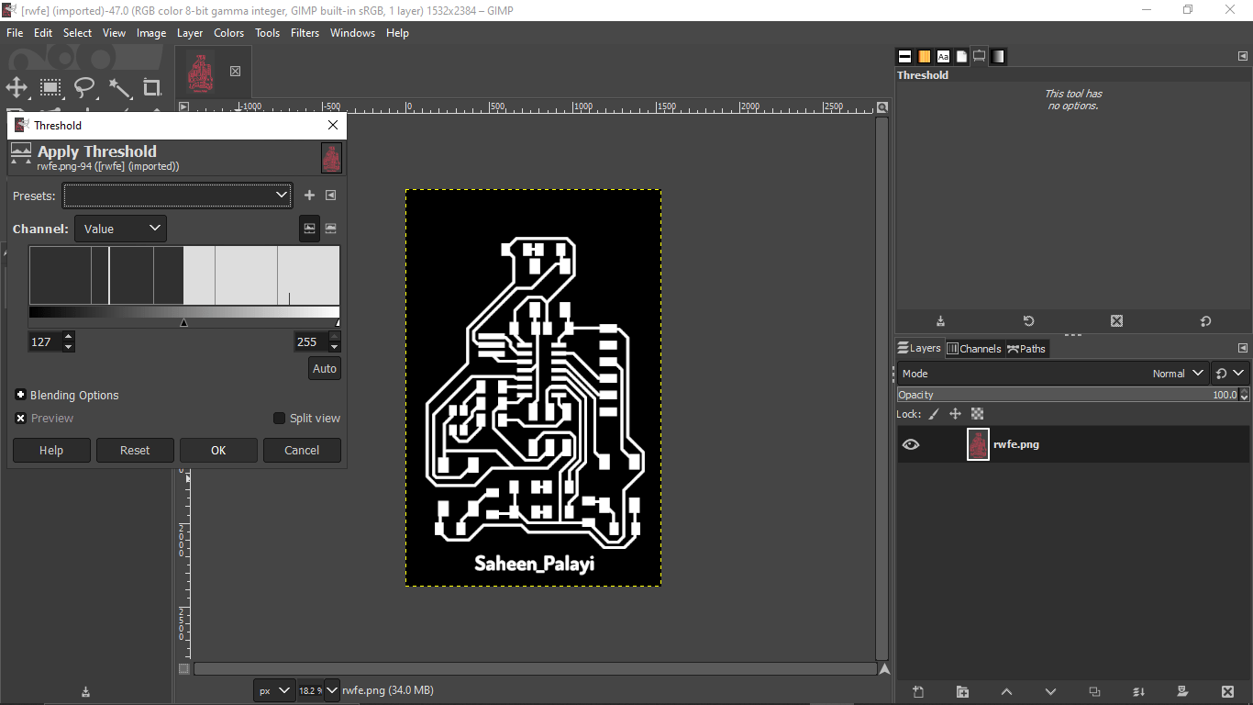This screenshot has height=705, width=1253.
Task: Switch histogram to linear view
Action: (310, 229)
